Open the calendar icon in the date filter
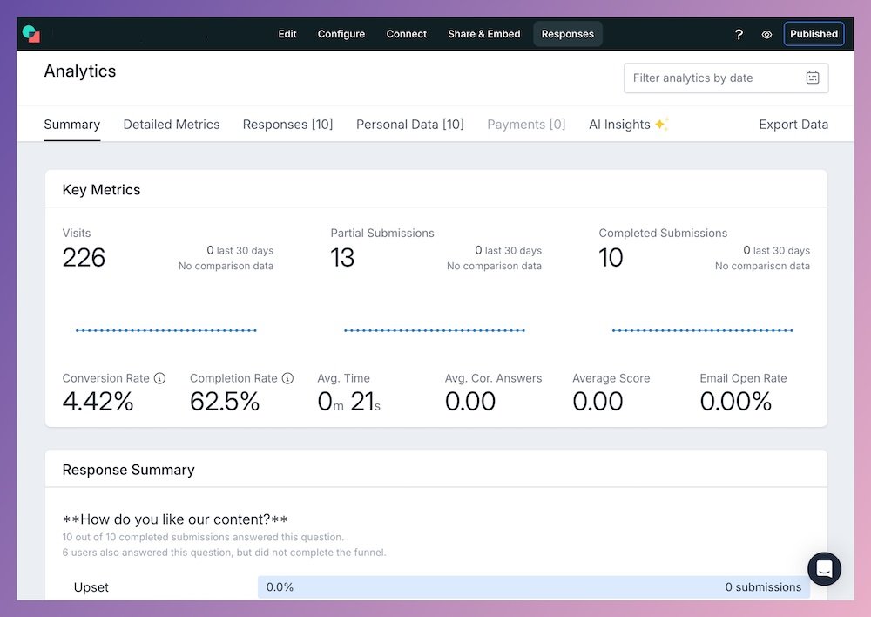Image resolution: width=871 pixels, height=617 pixels. [x=813, y=78]
